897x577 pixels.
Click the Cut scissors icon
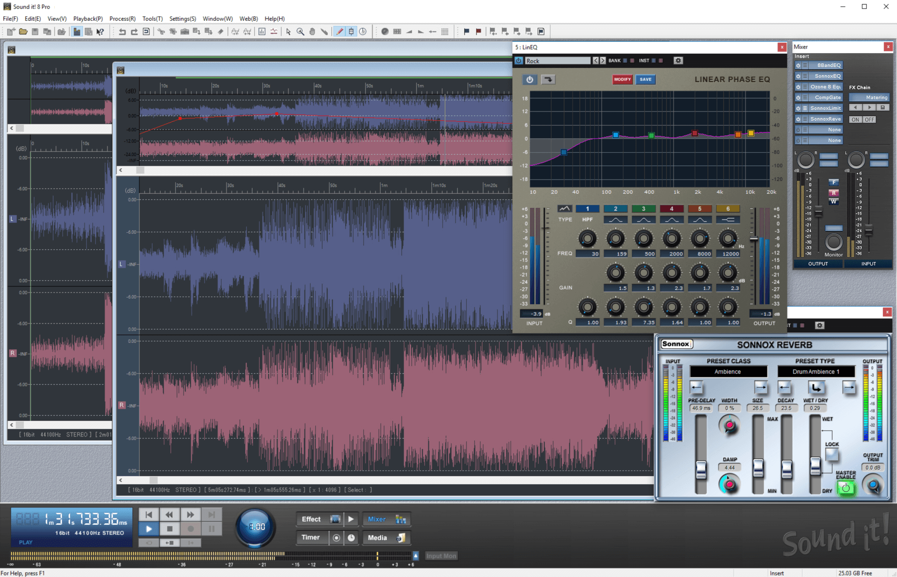pyautogui.click(x=162, y=31)
